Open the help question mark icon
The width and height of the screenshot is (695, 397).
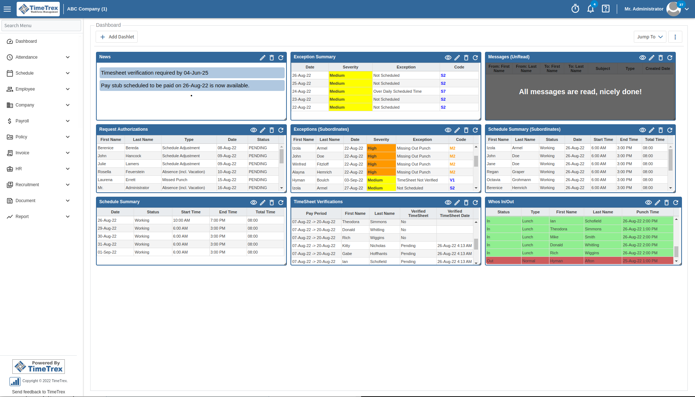pyautogui.click(x=605, y=9)
